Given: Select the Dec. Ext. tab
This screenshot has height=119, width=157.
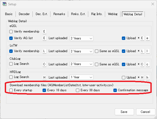Looking at the screenshot, I should pyautogui.click(x=42, y=14).
